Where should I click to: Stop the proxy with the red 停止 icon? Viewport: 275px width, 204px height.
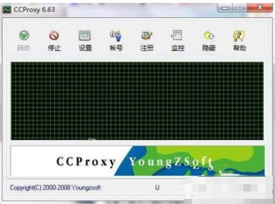coord(55,36)
